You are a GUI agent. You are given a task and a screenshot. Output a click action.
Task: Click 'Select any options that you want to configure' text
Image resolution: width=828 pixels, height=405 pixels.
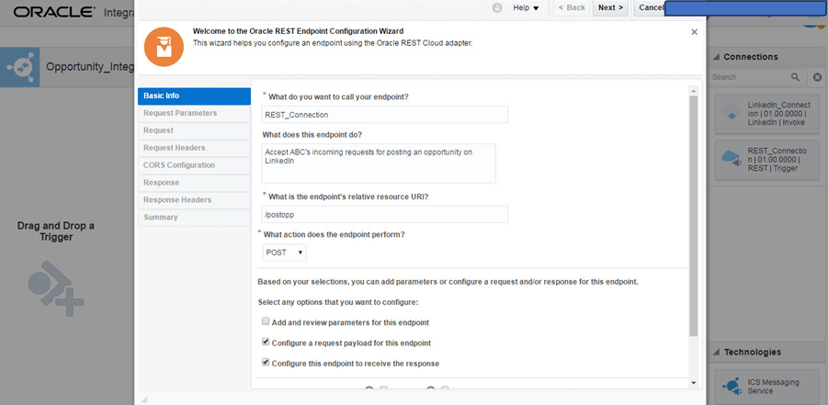click(338, 302)
